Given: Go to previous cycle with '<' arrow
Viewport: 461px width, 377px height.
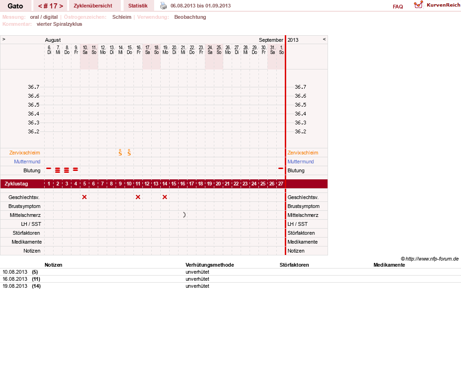Looking at the screenshot, I should point(40,6).
